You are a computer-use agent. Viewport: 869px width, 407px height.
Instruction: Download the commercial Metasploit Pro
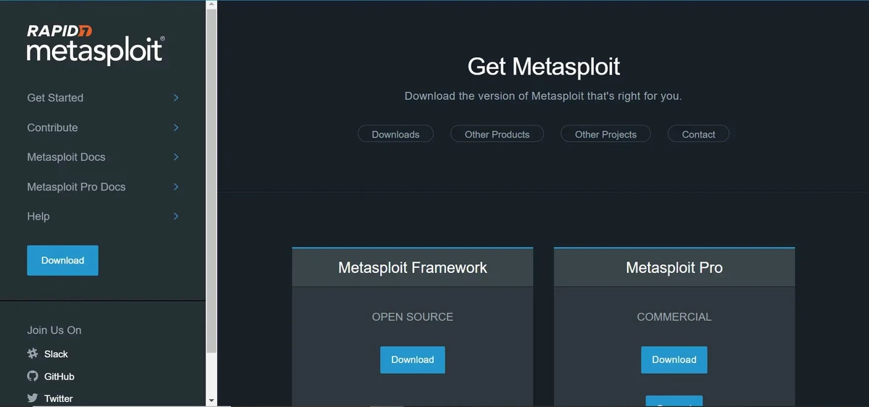[x=673, y=360]
